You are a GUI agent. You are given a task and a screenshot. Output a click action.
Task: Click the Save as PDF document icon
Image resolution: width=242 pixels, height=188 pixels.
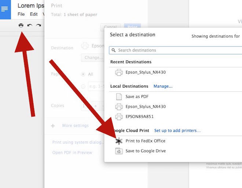coord(119,97)
